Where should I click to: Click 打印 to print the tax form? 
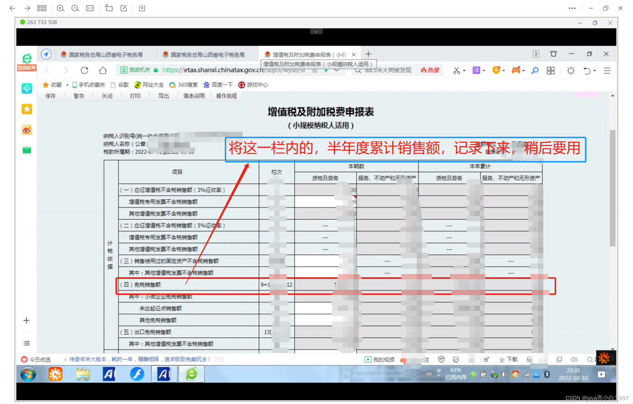(x=135, y=96)
